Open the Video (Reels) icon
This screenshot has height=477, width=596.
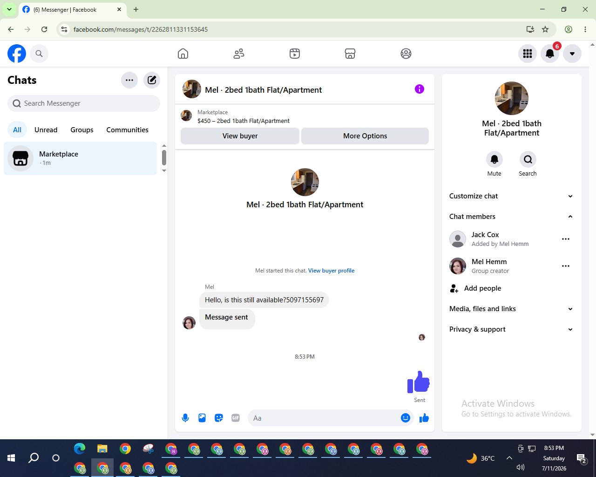[295, 54]
